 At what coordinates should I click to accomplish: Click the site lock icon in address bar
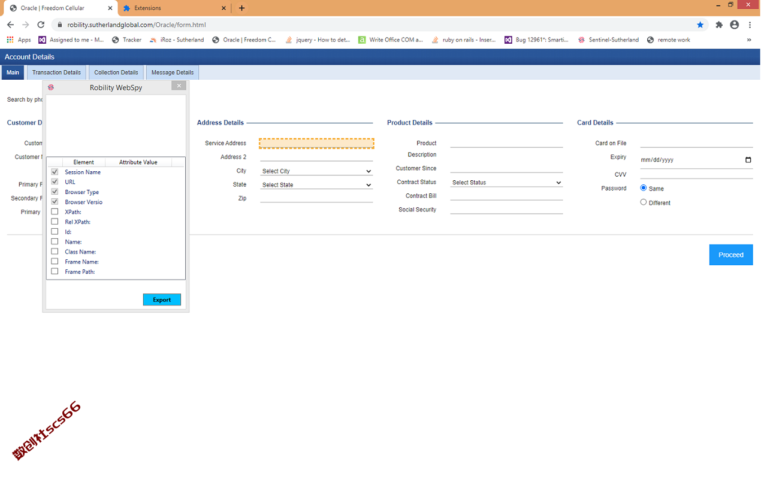tap(59, 25)
